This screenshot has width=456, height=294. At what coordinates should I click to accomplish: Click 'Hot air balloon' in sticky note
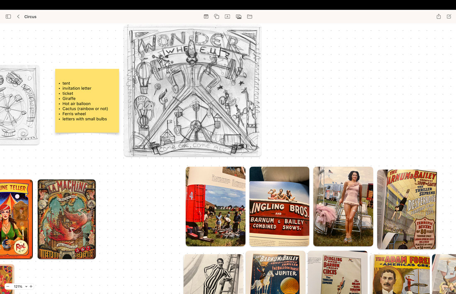coord(77,104)
